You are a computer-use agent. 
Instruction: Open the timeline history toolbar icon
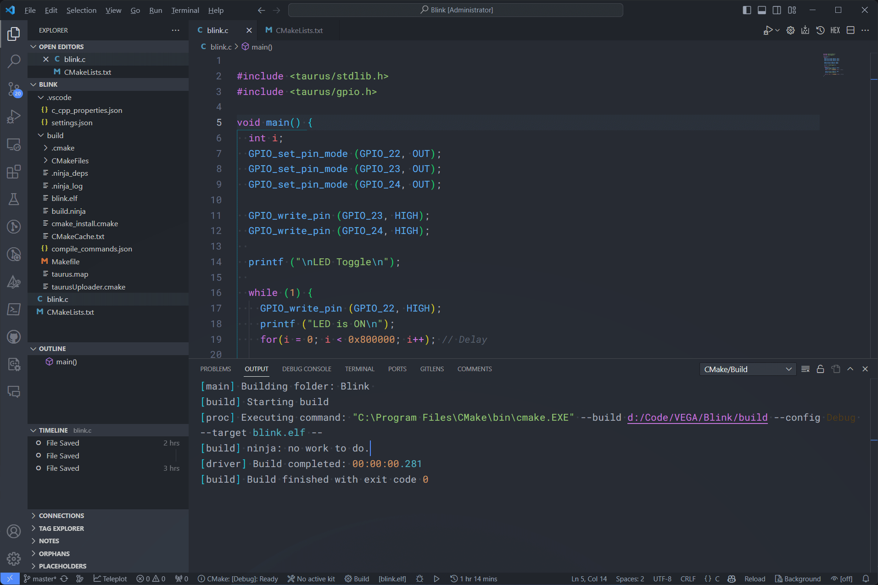pos(821,30)
